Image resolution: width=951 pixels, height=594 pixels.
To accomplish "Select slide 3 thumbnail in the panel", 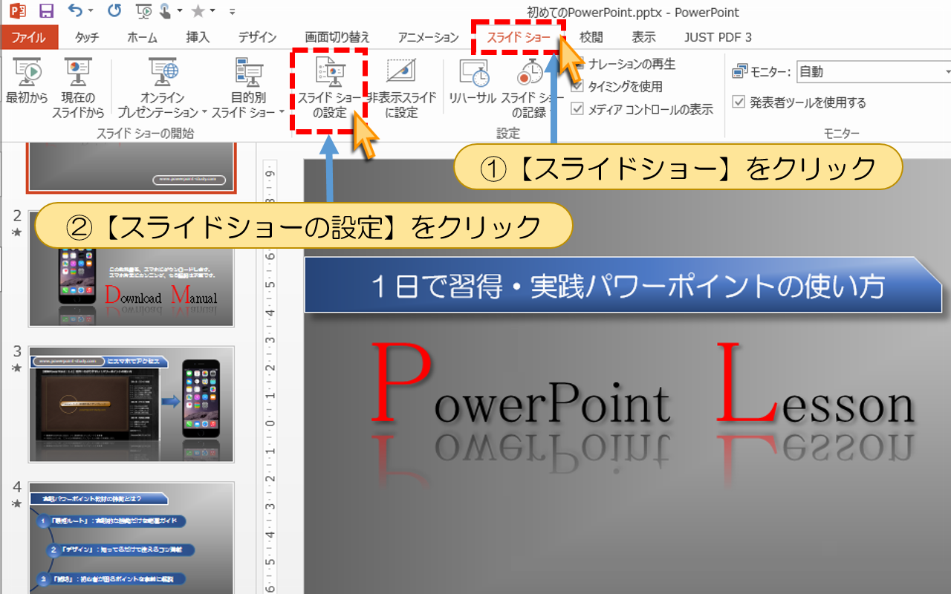I will tap(132, 405).
